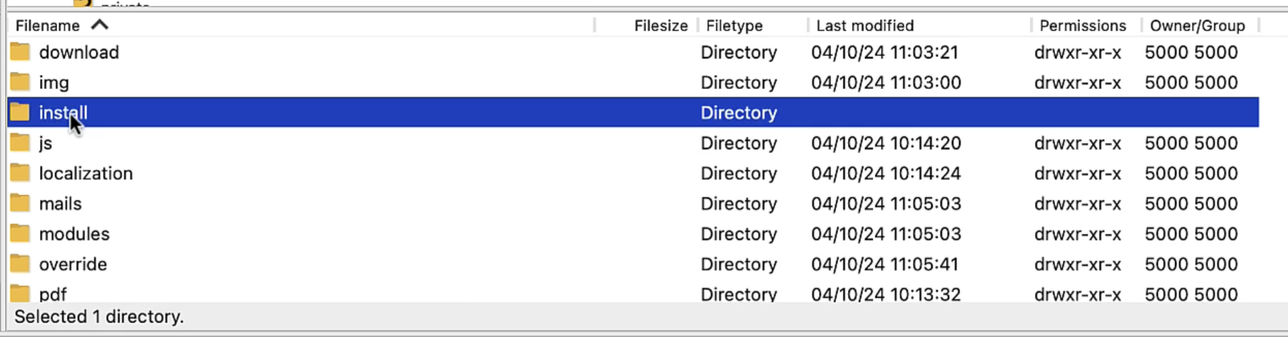The width and height of the screenshot is (1288, 337).
Task: Sort list by Filetype column header
Action: pos(734,25)
